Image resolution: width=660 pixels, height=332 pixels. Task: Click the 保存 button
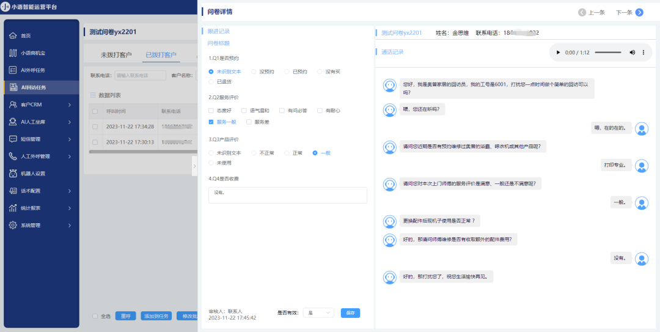(350, 313)
